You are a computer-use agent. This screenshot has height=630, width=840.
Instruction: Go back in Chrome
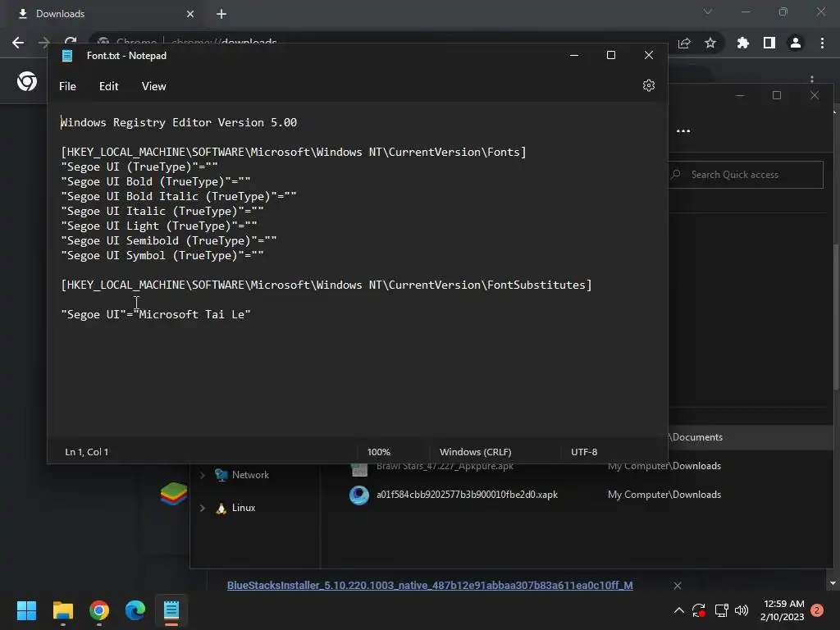(x=18, y=43)
